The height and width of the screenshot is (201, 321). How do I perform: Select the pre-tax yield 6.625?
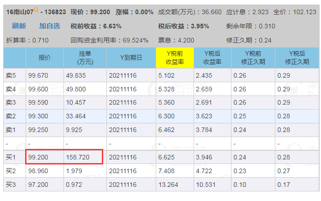pos(166,157)
